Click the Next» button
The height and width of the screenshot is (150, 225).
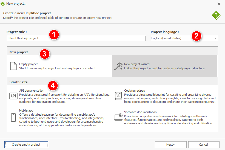pyautogui.click(x=171, y=145)
